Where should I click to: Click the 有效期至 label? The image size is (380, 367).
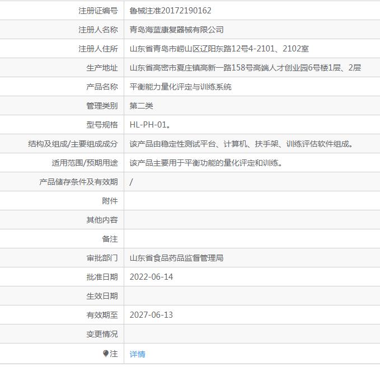[x=102, y=315]
